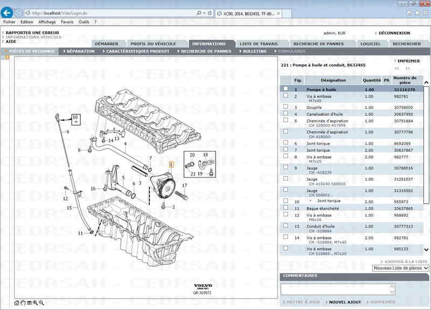This screenshot has width=431, height=310.
Task: Open the Affichage menu
Action: point(47,22)
